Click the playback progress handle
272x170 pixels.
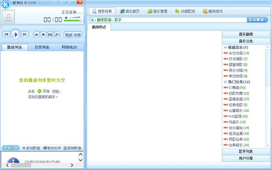[1, 27]
